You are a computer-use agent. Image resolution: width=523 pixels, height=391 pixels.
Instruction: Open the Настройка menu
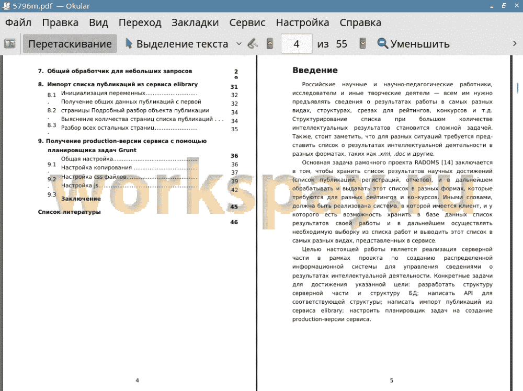[302, 22]
